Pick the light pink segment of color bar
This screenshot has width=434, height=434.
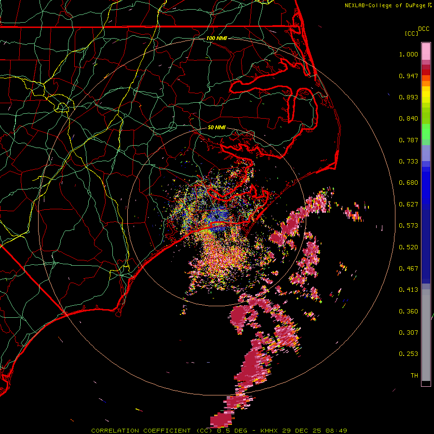[x=426, y=51]
